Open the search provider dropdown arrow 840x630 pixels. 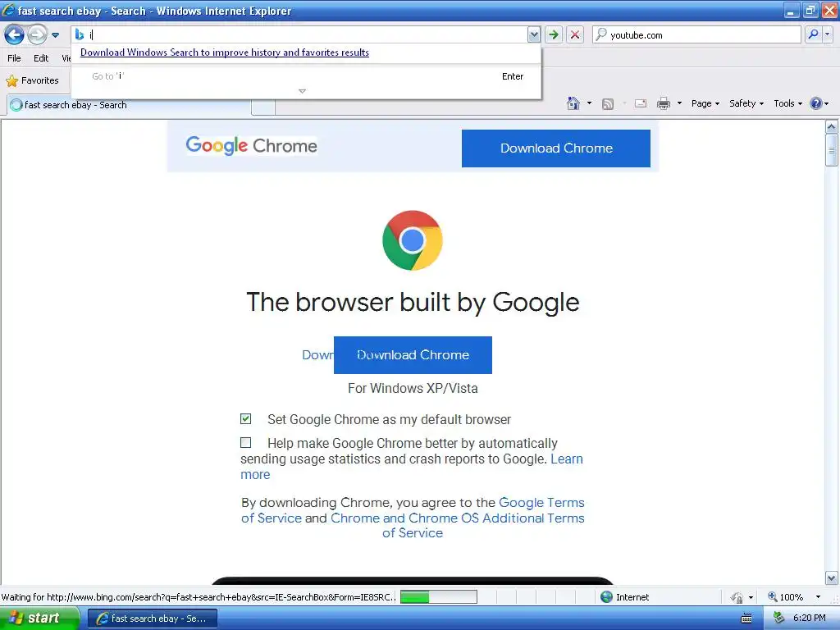[827, 34]
